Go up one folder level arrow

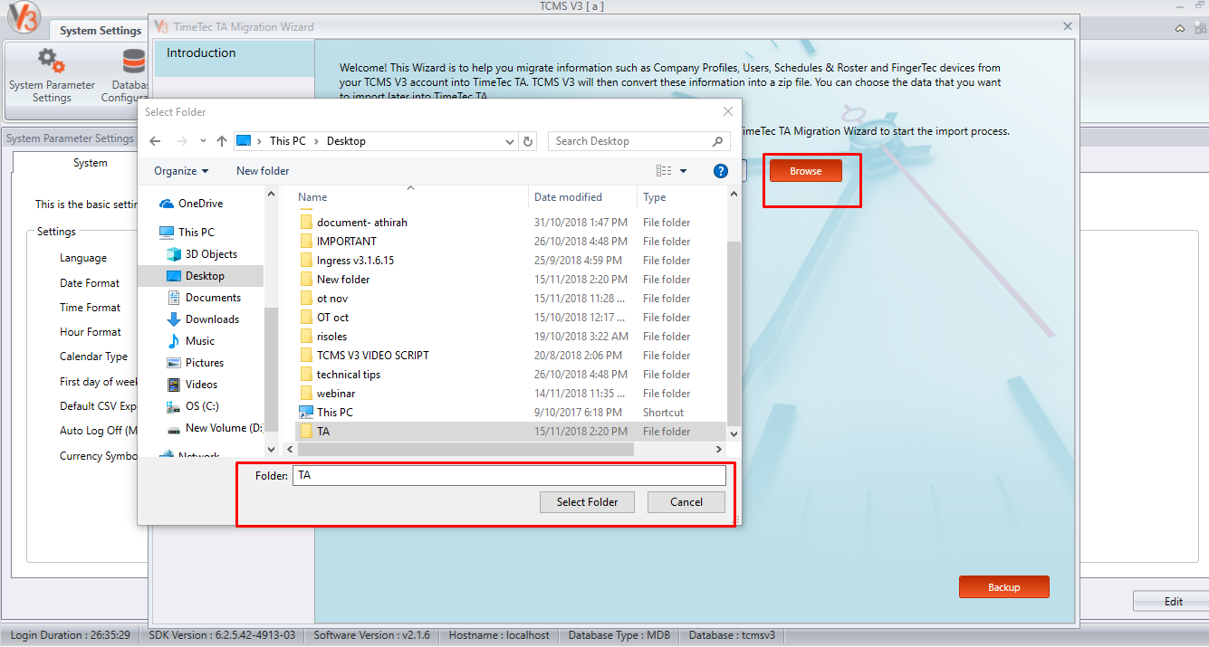222,141
